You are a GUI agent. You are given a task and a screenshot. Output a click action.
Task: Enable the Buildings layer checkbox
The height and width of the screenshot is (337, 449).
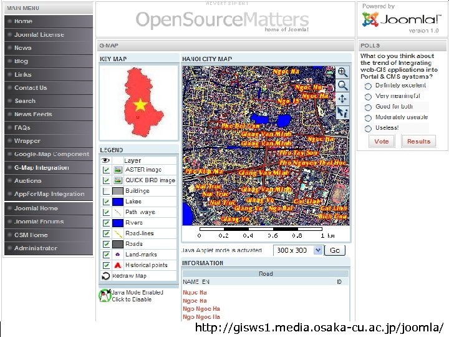pyautogui.click(x=106, y=191)
